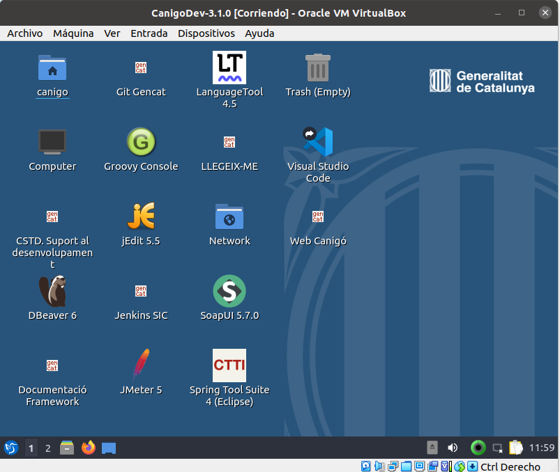Click VirtualBox recording status icon next to display
Viewport: 560px width, 472px height.
[433, 466]
